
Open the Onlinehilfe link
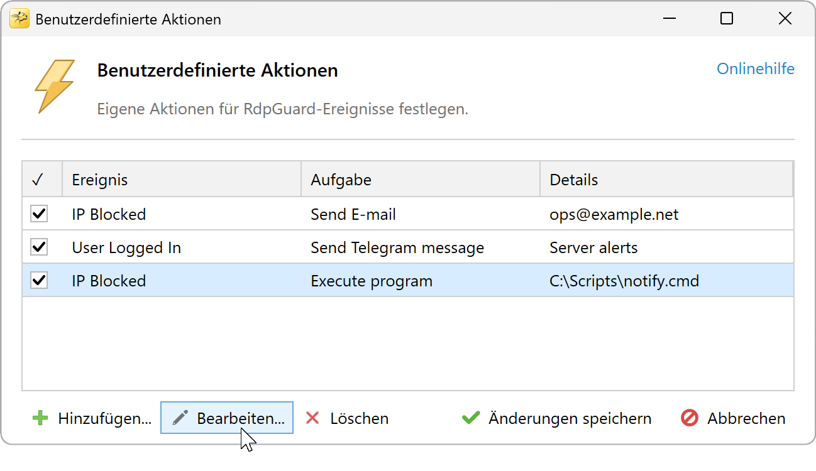756,69
